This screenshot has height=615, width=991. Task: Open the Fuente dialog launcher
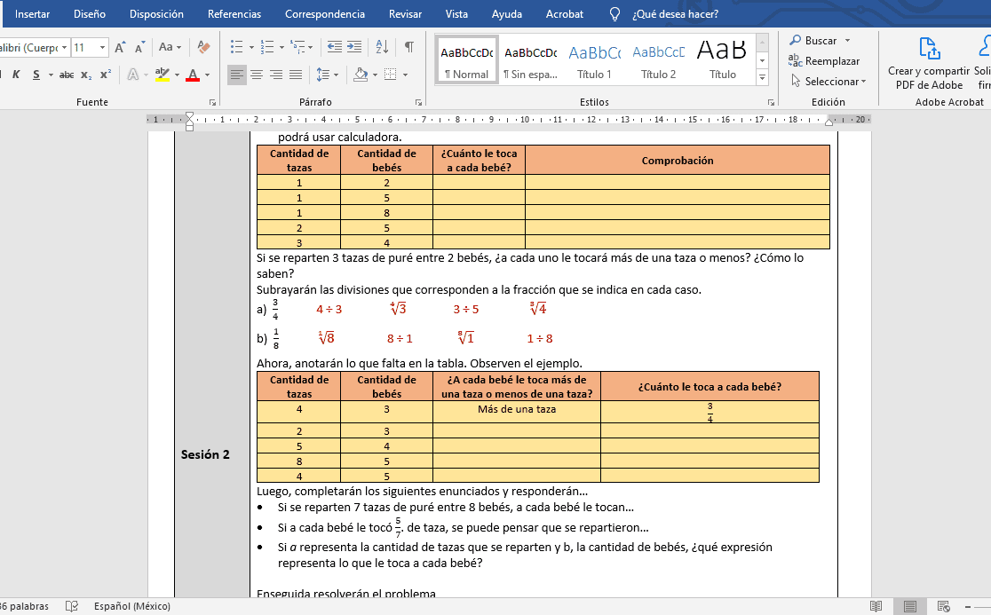pyautogui.click(x=212, y=102)
